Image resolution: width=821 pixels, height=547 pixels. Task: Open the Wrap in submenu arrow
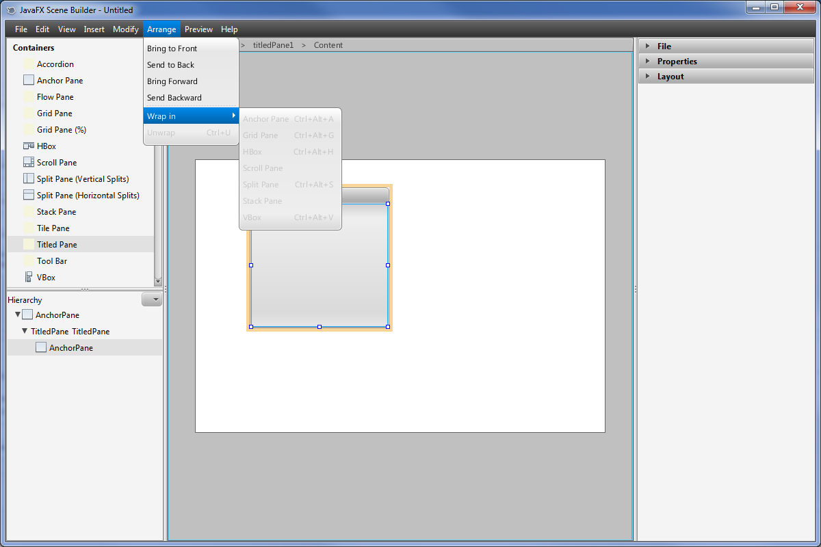click(x=234, y=116)
